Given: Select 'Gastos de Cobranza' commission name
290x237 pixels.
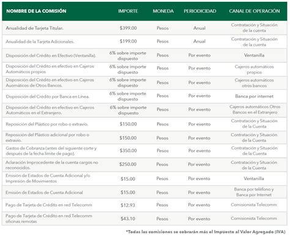Looking at the screenshot, I should pos(51,151).
